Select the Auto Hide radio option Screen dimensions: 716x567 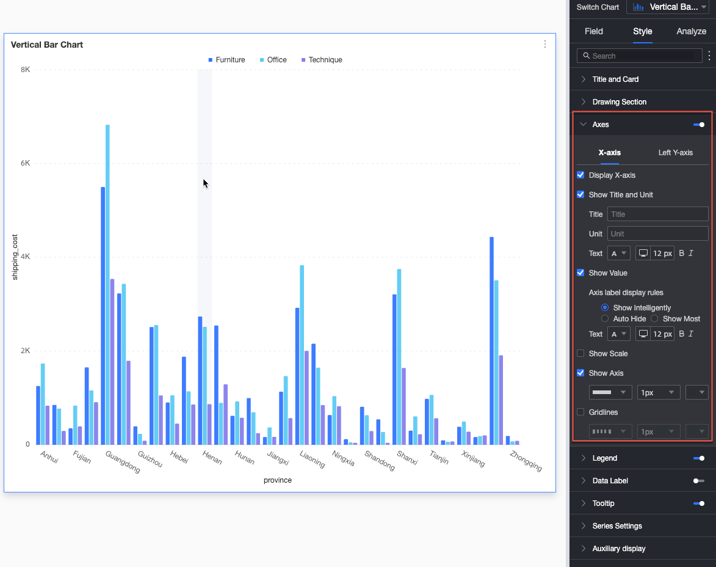coord(605,319)
